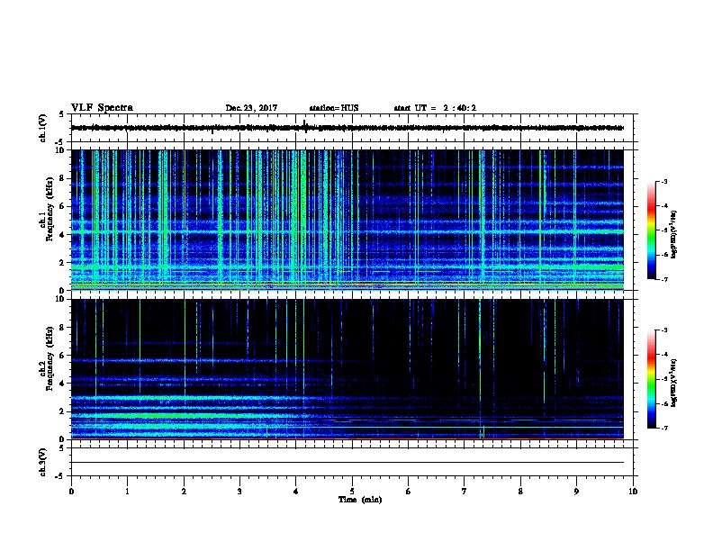Click the "start UT = 2:40:2" text

pyautogui.click(x=435, y=108)
